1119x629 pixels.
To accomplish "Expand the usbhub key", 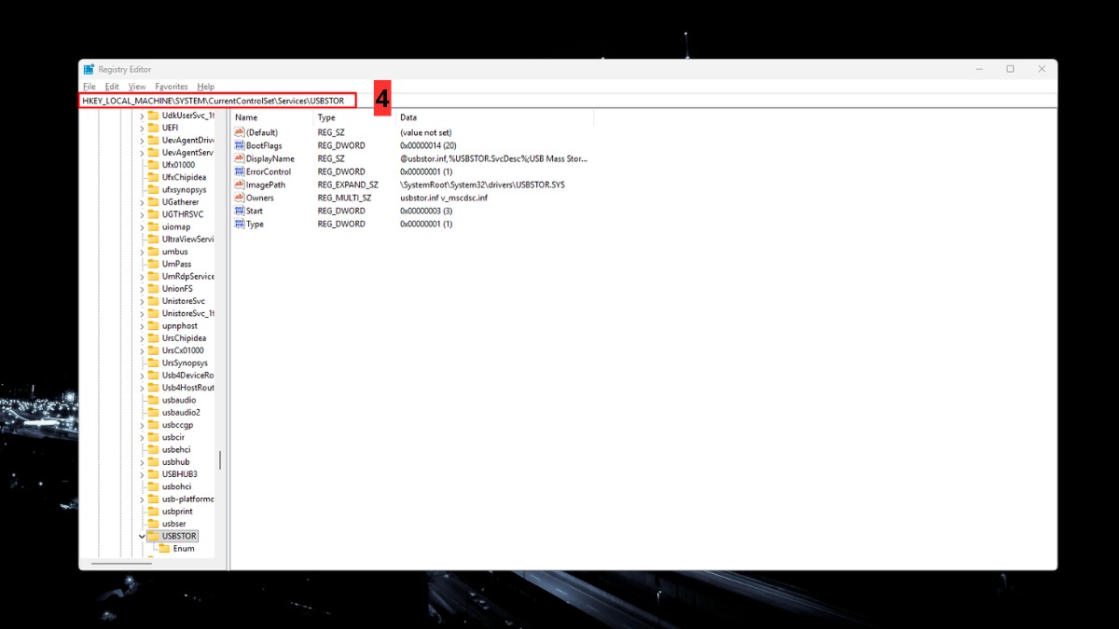I will coord(142,462).
